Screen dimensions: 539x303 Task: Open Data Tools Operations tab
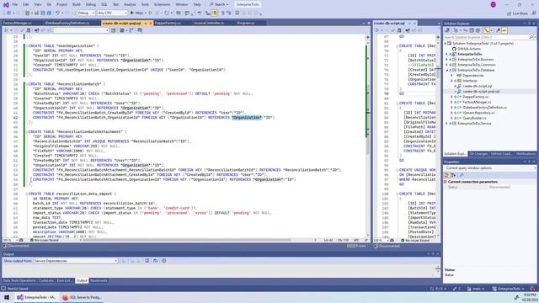point(19,280)
